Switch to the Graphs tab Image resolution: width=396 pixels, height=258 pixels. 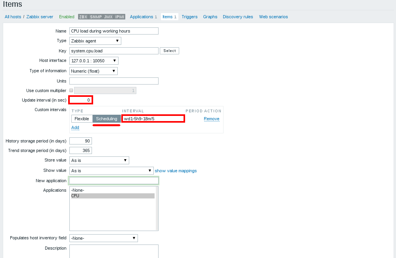click(210, 17)
